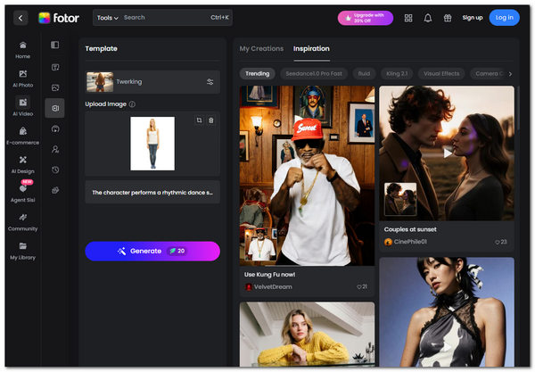The height and width of the screenshot is (372, 535).
Task: Open AI Video in the left sidebar
Action: point(22,106)
